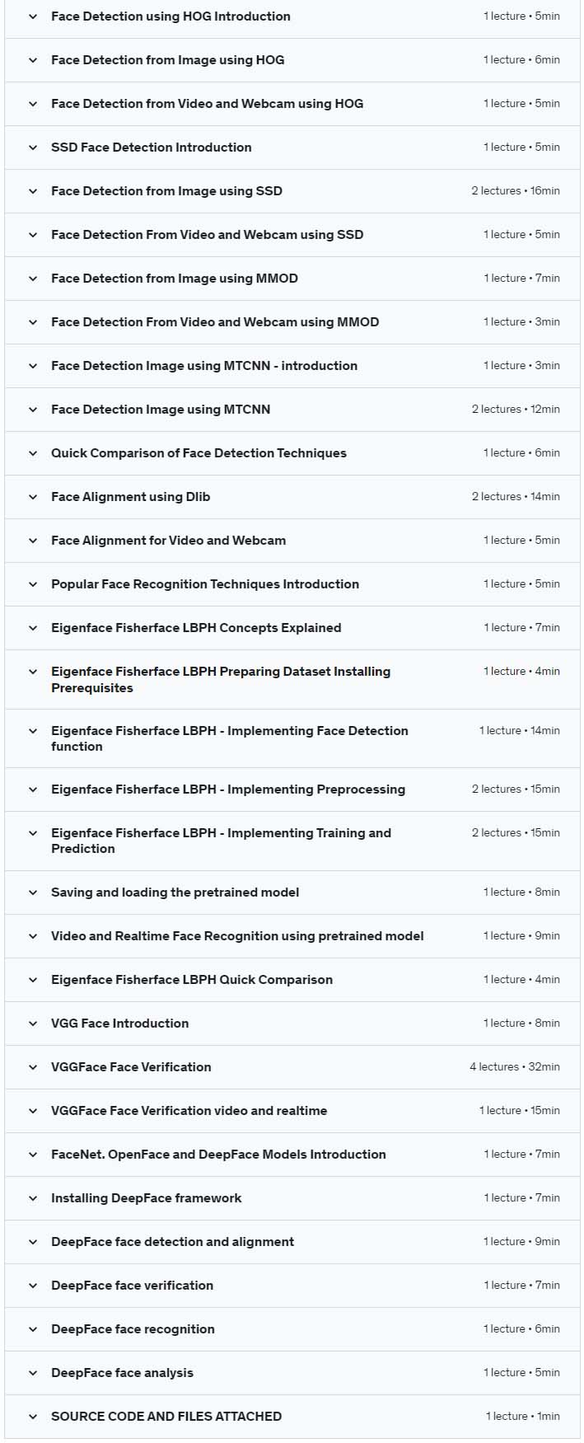Expand the Face Alignment using Dlib section
The width and height of the screenshot is (584, 1443).
[x=292, y=497]
